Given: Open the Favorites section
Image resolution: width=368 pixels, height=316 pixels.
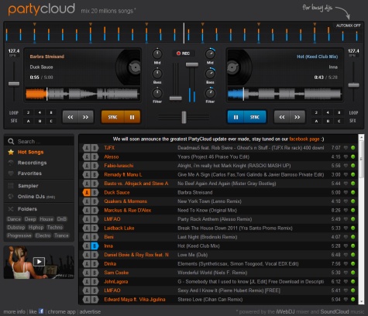Looking at the screenshot, I should [x=29, y=173].
